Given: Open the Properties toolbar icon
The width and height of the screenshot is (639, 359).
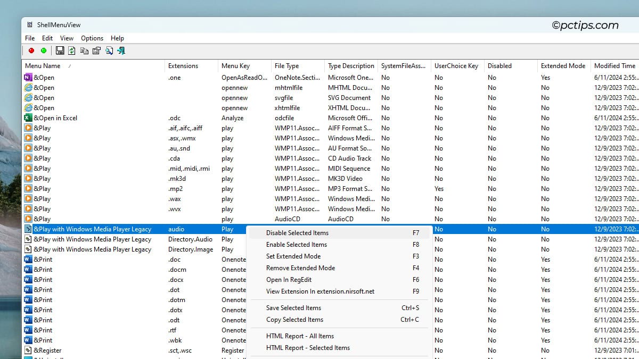Looking at the screenshot, I should click(96, 51).
